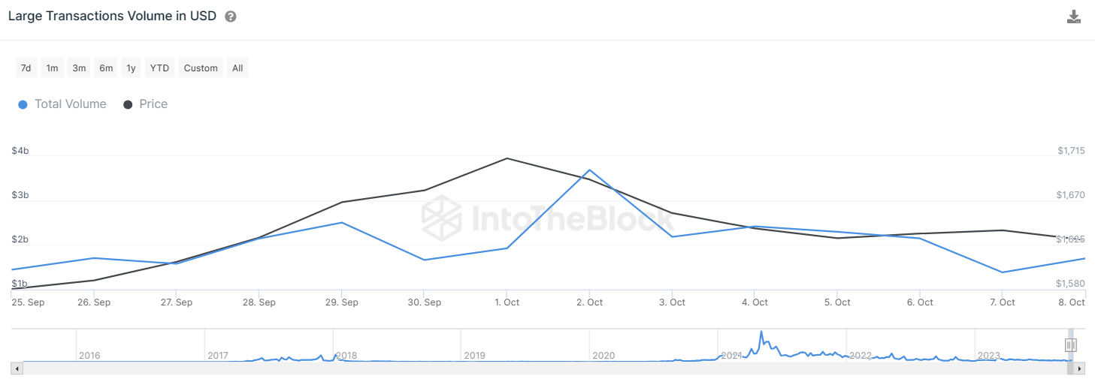Click the Price peak on 1. Oct
Viewport: 1095px width, 391px height.
(x=507, y=158)
